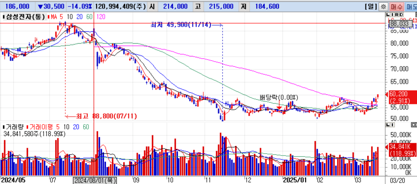Click the 매도 sell button
This screenshot has width=417, height=184.
pos(411,7)
